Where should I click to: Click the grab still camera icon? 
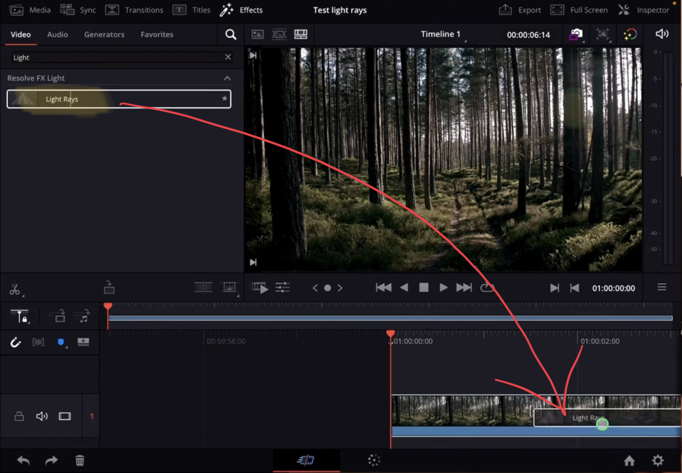pyautogui.click(x=576, y=34)
